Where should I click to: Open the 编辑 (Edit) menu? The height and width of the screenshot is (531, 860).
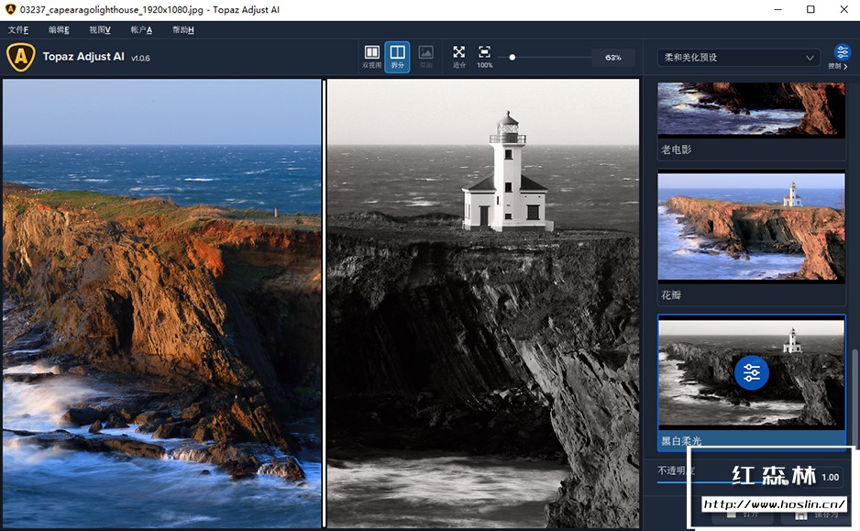click(59, 30)
